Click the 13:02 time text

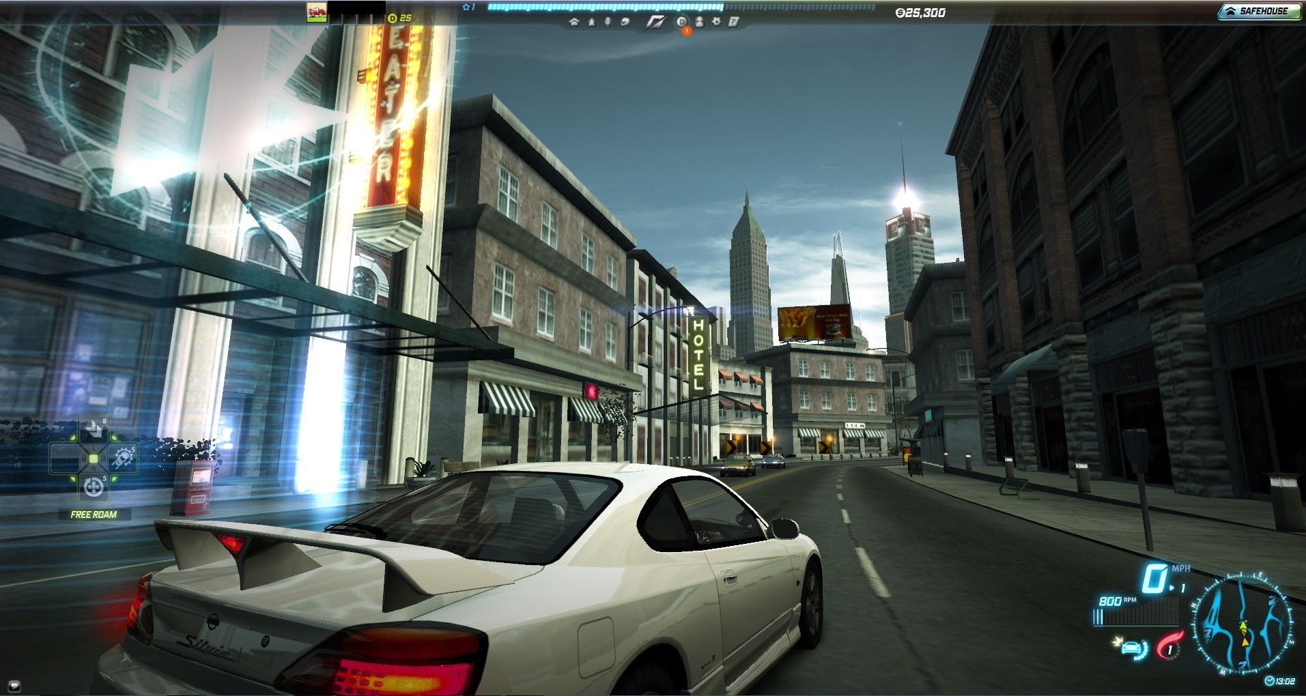point(1286,681)
